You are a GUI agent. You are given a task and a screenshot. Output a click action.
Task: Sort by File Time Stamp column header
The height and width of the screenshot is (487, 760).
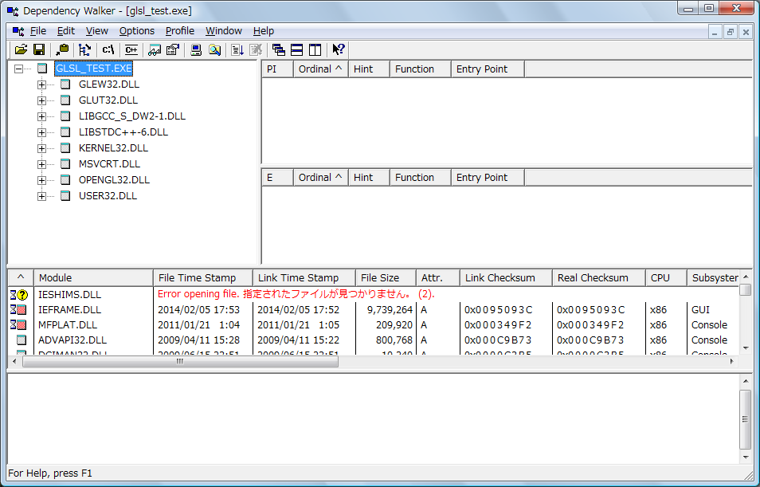tap(203, 278)
